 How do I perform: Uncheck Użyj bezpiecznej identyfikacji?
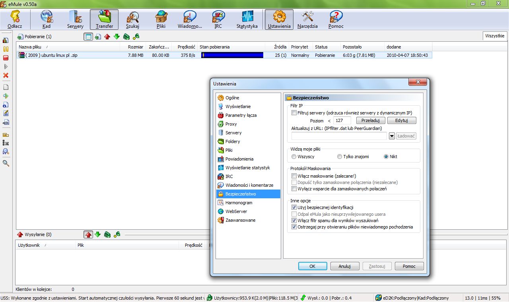point(294,207)
